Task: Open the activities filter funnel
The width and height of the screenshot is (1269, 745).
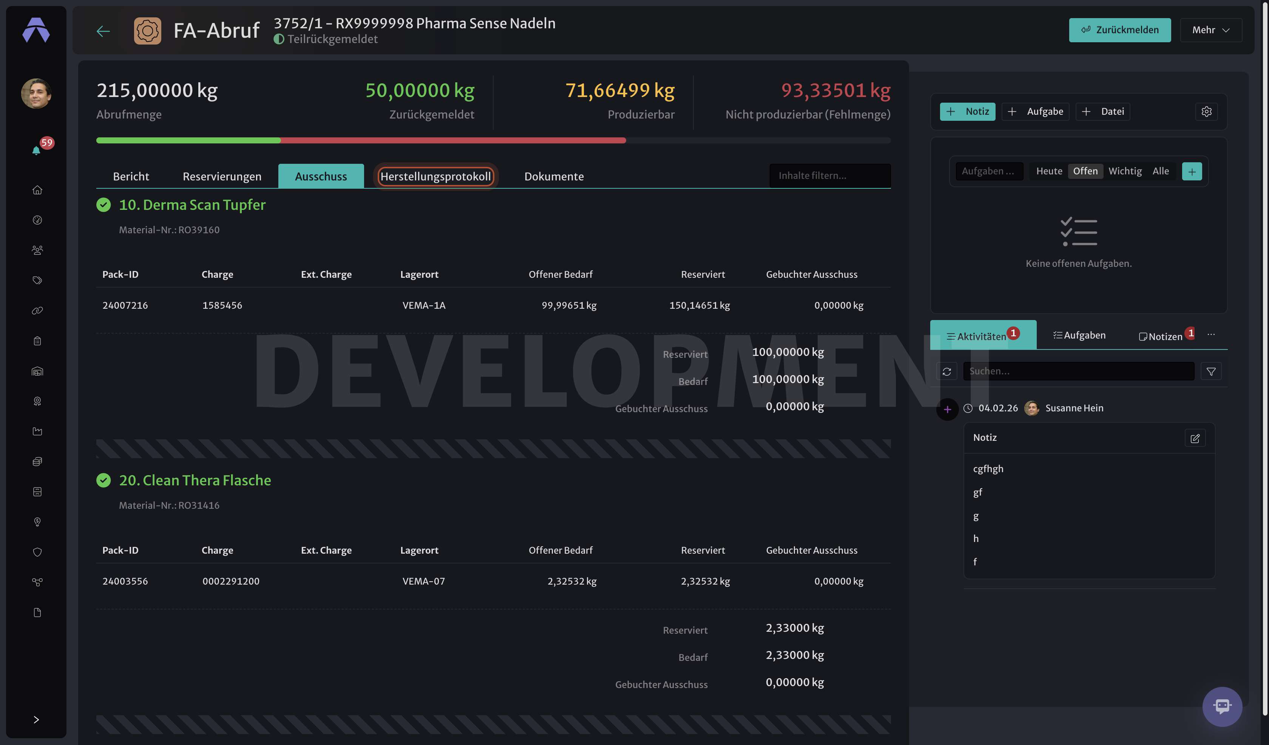Action: click(1211, 371)
